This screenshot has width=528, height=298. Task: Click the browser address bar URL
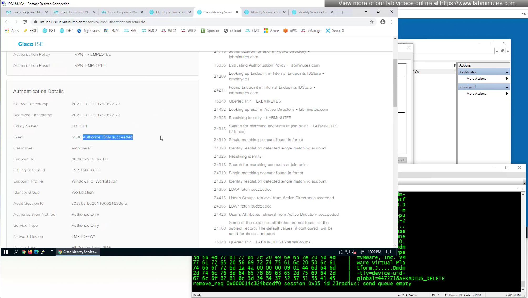93,22
